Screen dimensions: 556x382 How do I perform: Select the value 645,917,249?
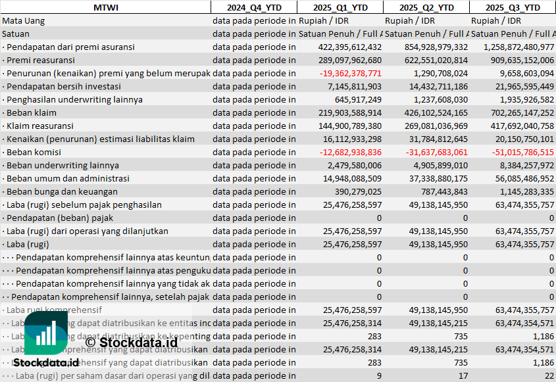click(358, 99)
